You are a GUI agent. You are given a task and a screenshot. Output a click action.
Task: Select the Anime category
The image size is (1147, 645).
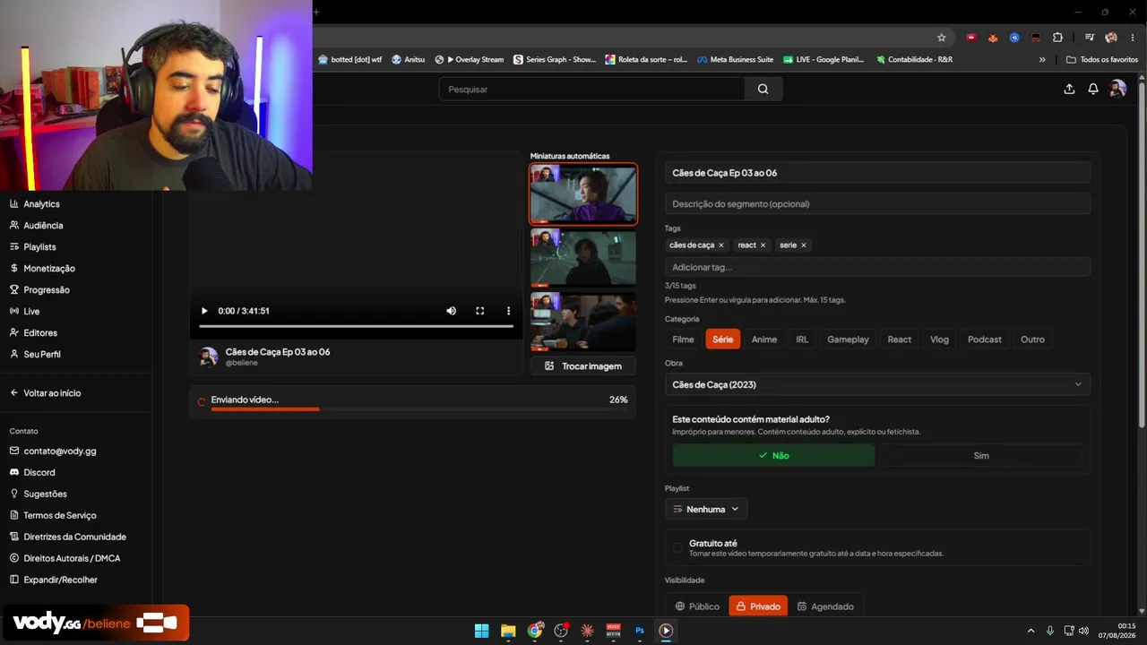[x=764, y=340]
